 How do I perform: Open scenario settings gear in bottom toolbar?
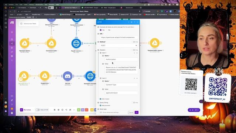[x=59, y=110]
